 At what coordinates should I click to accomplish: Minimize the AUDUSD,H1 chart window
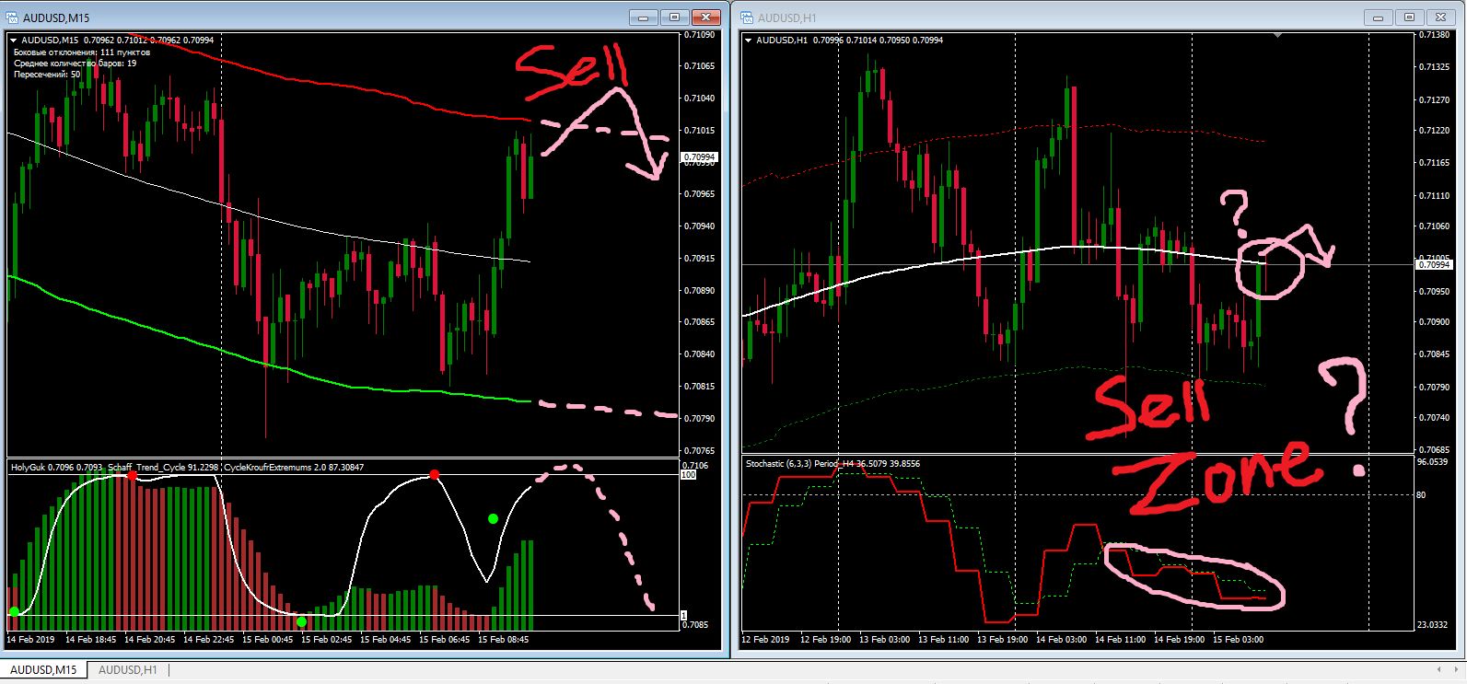(x=1379, y=17)
